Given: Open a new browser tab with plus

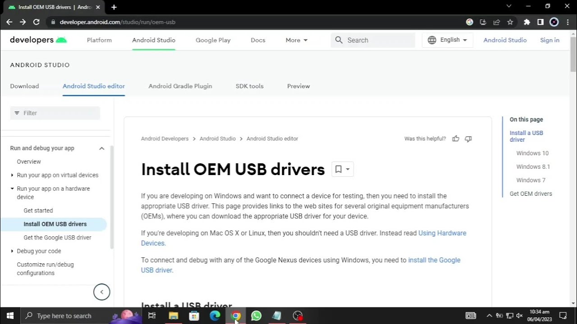Looking at the screenshot, I should [x=114, y=7].
